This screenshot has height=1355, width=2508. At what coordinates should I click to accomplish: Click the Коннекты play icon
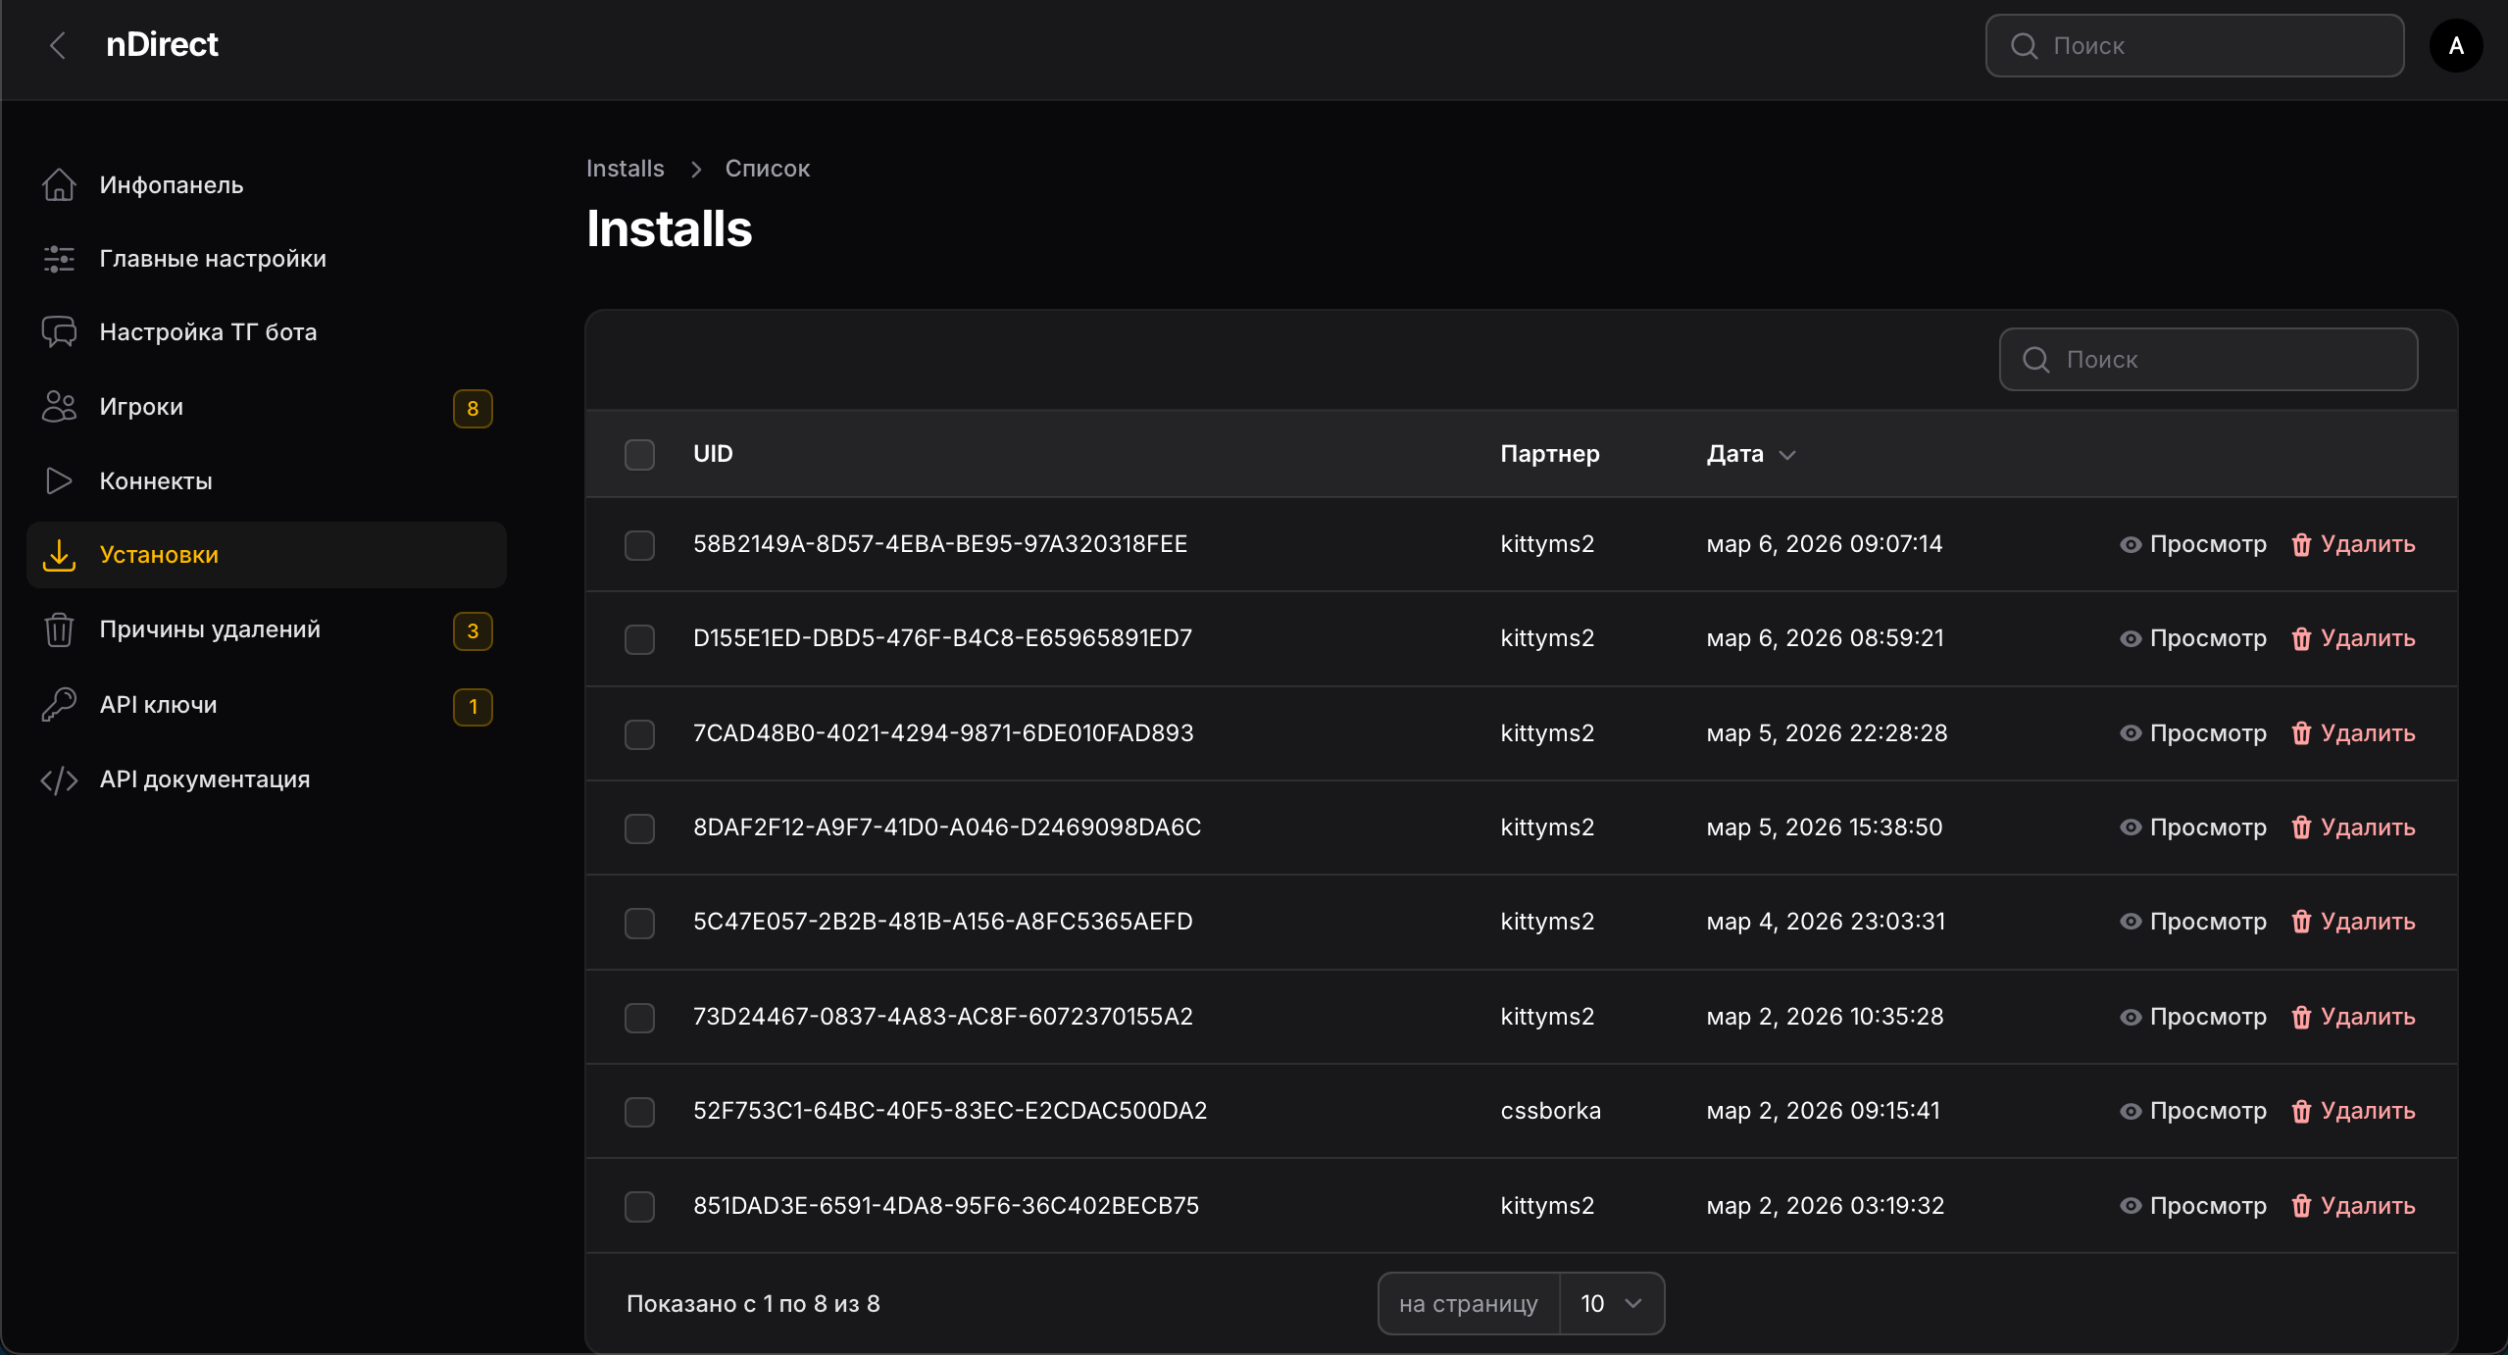(59, 481)
